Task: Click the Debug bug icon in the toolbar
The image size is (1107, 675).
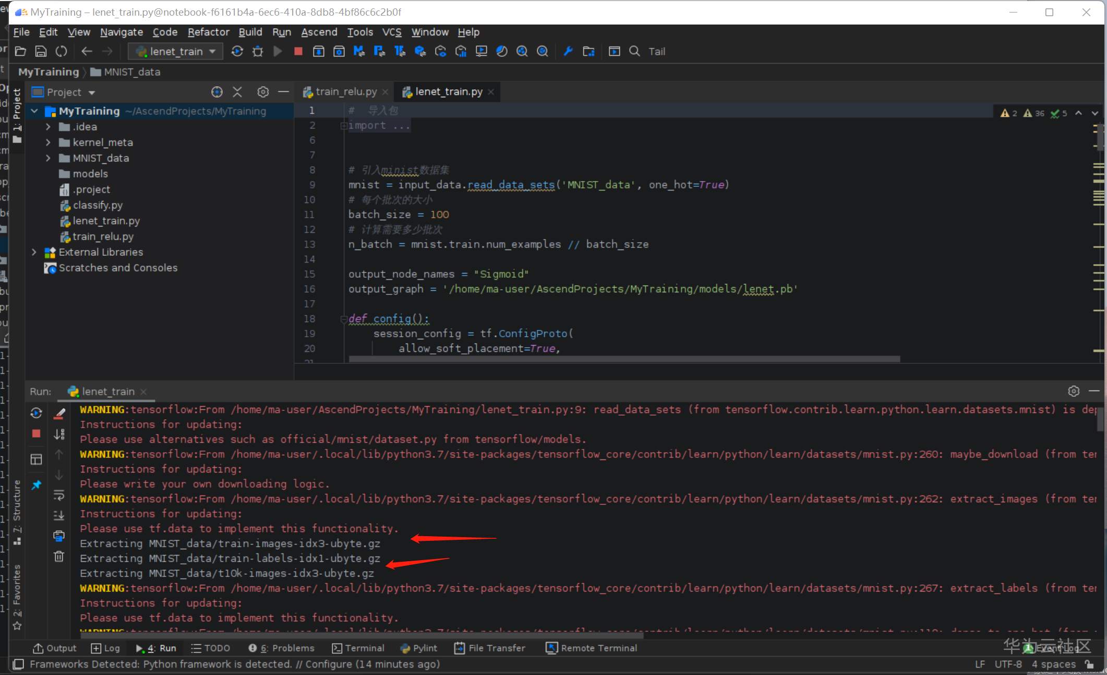Action: pyautogui.click(x=257, y=51)
